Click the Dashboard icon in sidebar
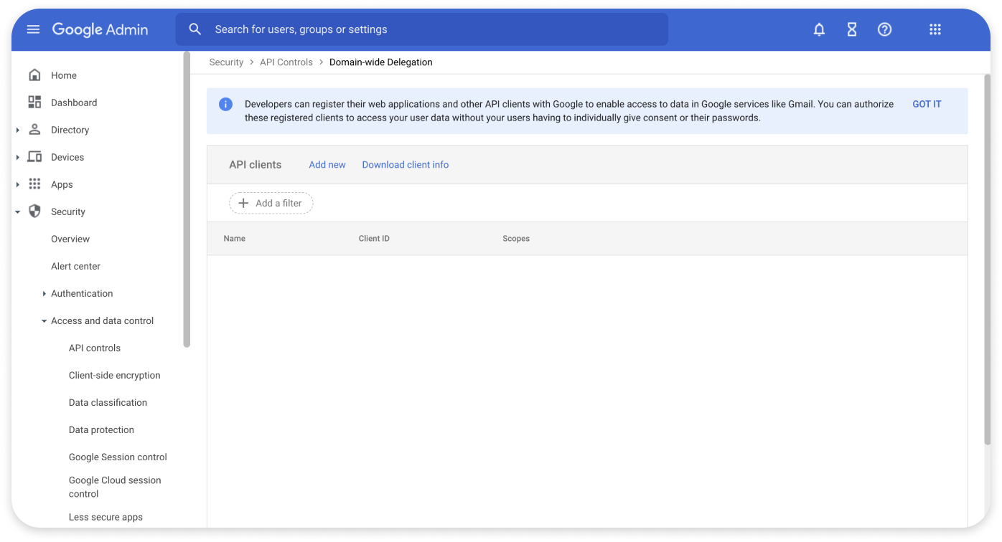1002x542 pixels. 34,103
